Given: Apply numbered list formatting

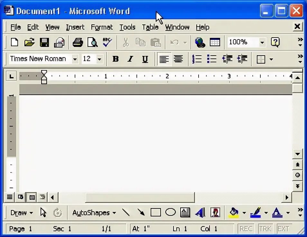Looking at the screenshot, I should coord(197,59).
